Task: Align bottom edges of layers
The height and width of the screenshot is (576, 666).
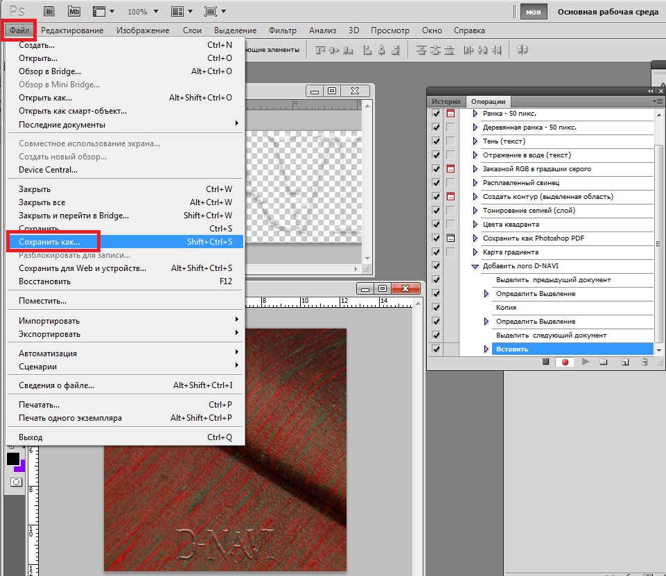Action: [x=349, y=50]
